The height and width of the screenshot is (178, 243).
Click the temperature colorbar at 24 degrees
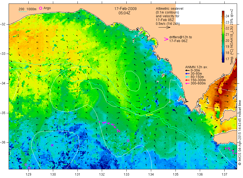click(223, 16)
